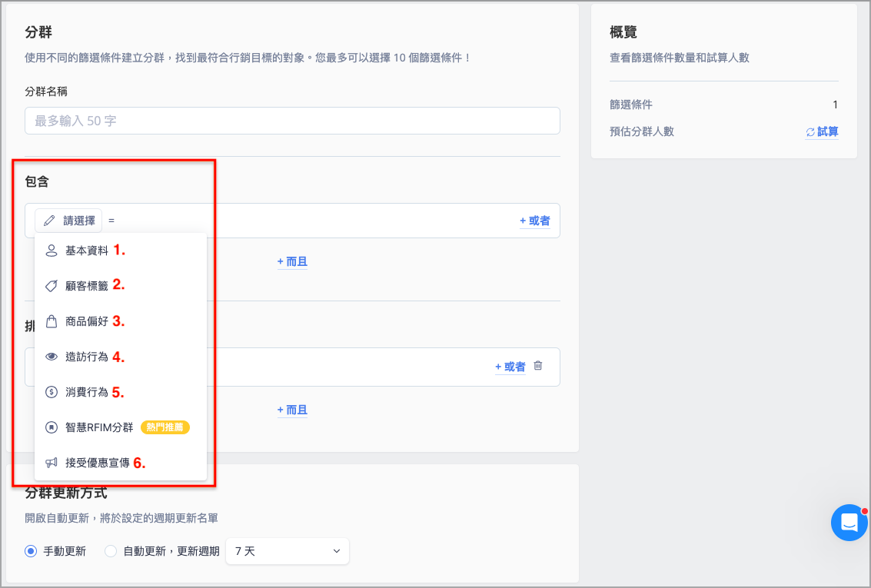Click the 篩選條件 label in overview
Viewport: 871px width, 588px height.
pyautogui.click(x=631, y=105)
